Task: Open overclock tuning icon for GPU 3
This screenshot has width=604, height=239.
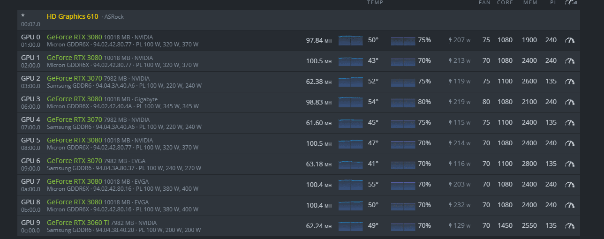Action: pyautogui.click(x=570, y=102)
